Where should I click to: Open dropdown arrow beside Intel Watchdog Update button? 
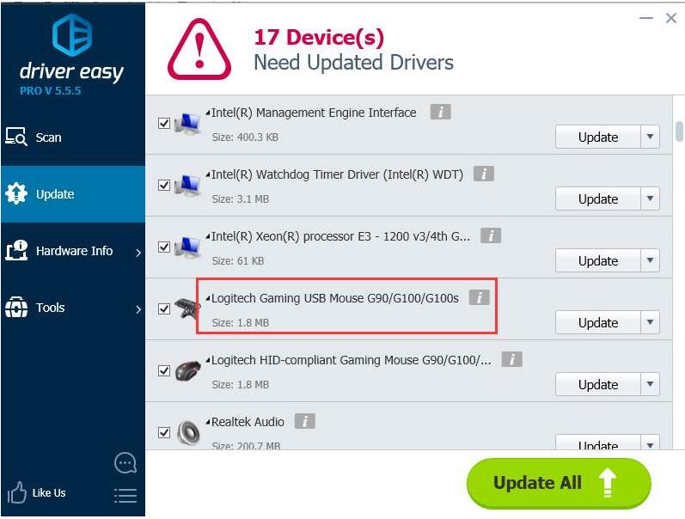coord(651,198)
